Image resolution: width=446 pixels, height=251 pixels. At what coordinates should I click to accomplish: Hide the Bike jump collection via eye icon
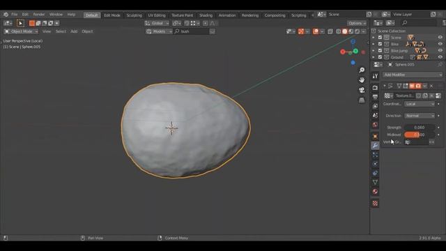tap(440, 51)
